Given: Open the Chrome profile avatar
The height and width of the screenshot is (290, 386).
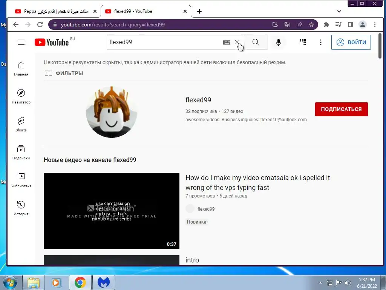Looking at the screenshot, I should 362,25.
